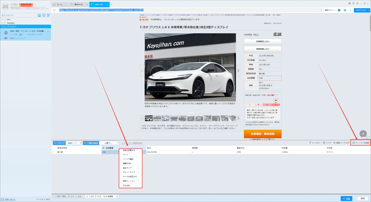Expand 抽出タイプ submenu
Viewport: 371px width, 202px height.
pyautogui.click(x=130, y=168)
